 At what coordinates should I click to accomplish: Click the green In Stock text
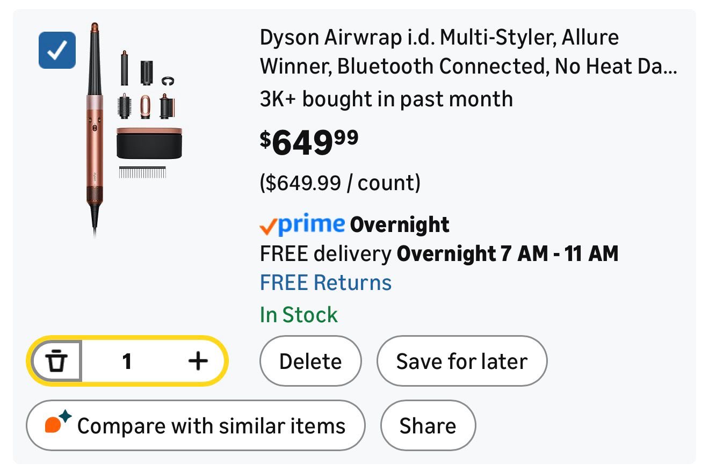[299, 314]
